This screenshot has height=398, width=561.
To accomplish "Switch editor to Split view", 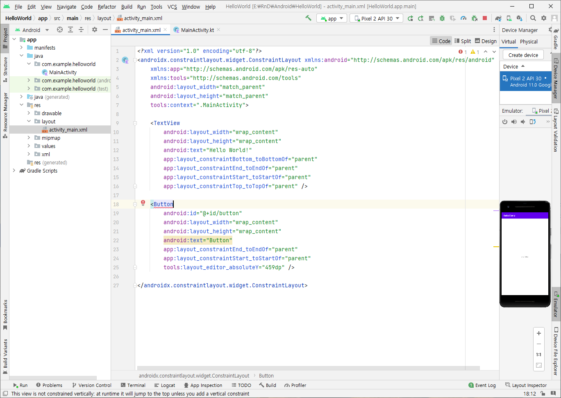I will pyautogui.click(x=463, y=41).
